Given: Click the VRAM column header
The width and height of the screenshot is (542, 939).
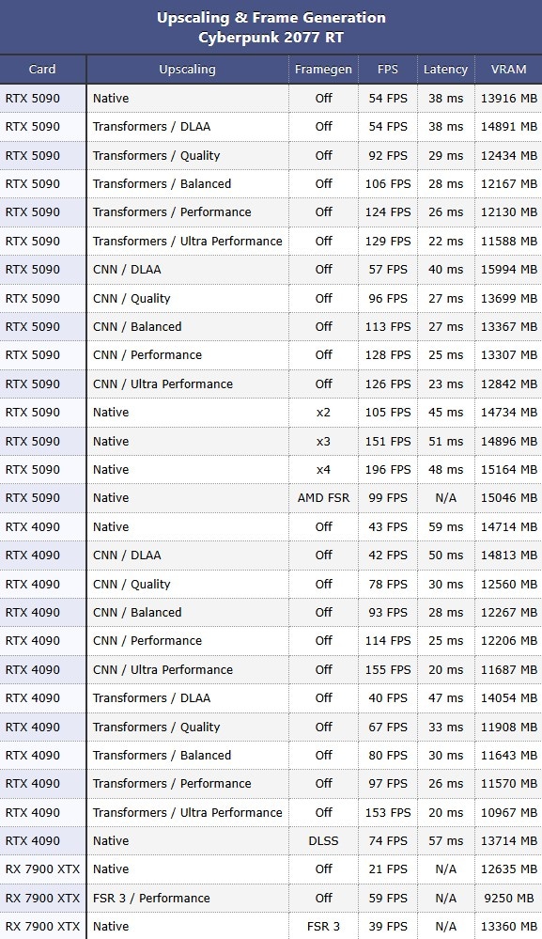Looking at the screenshot, I should click(x=508, y=70).
